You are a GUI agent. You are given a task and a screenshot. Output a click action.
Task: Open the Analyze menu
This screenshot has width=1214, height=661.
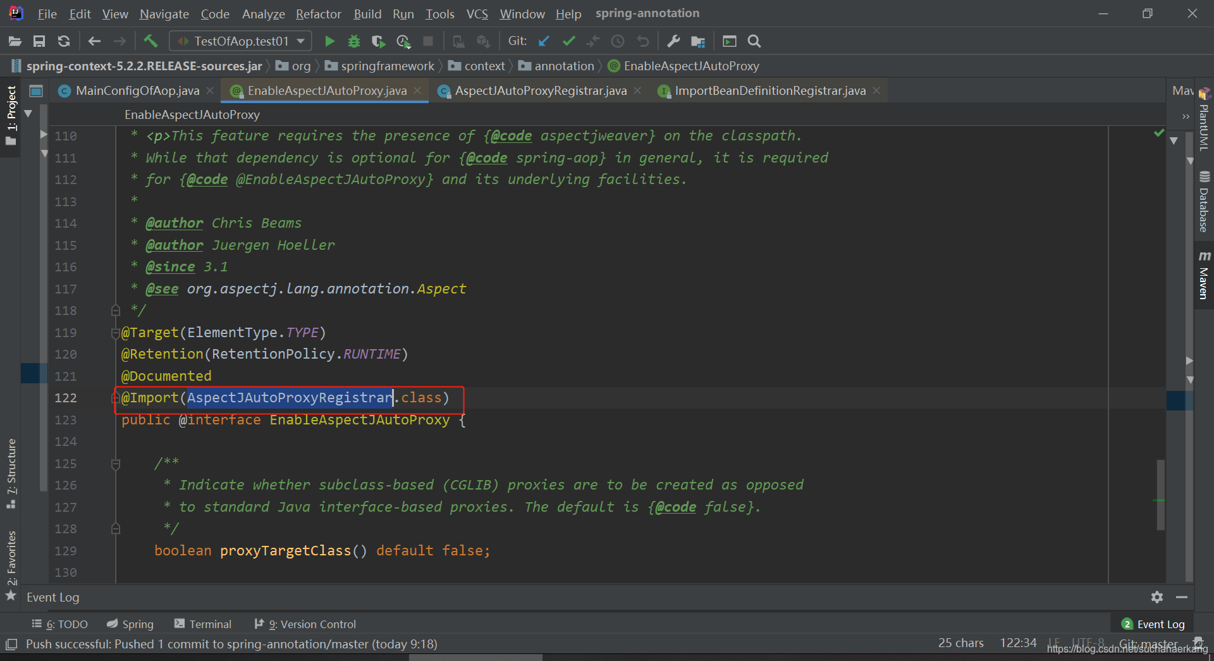[x=264, y=13]
